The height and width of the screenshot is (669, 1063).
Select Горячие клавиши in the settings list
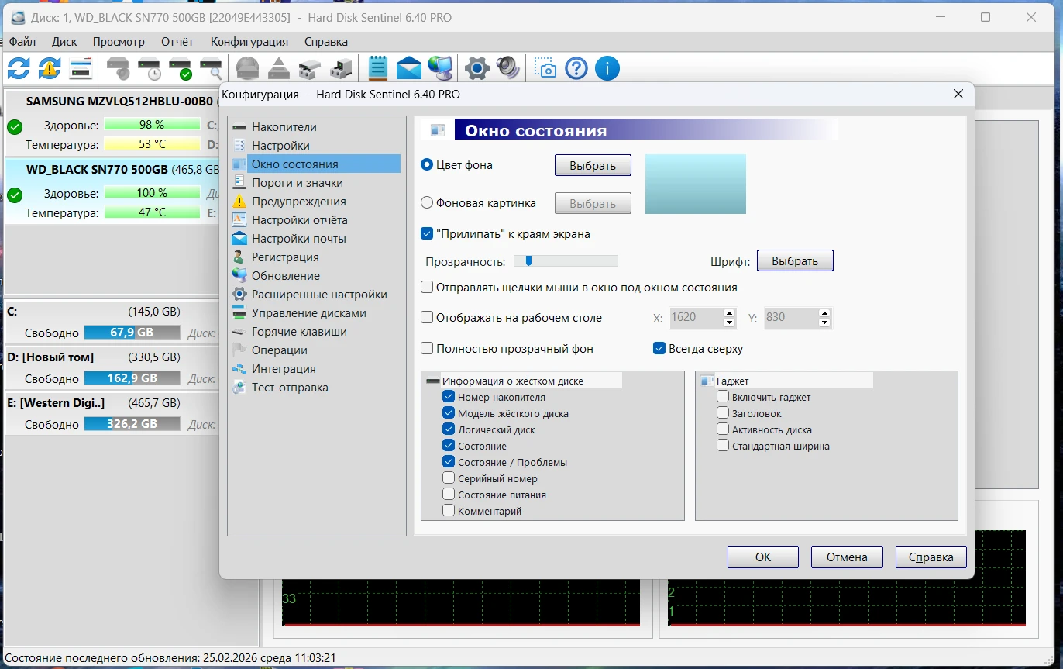coord(299,332)
